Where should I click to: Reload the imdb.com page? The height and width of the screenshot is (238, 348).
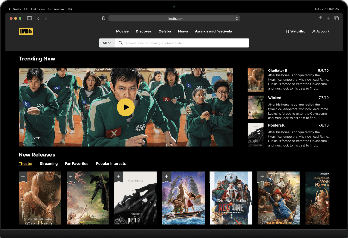click(x=237, y=18)
